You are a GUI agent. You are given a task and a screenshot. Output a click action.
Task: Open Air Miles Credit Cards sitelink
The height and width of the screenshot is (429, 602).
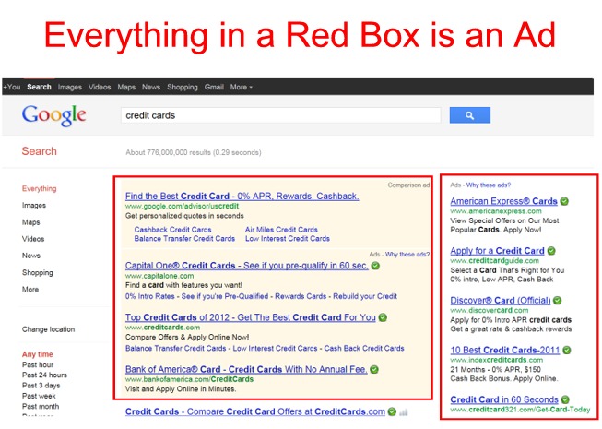(x=281, y=230)
